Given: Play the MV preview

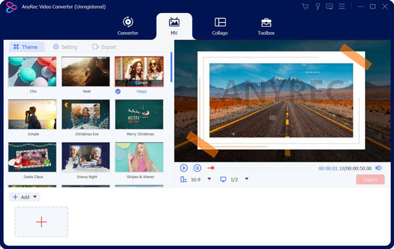Looking at the screenshot, I should point(184,168).
